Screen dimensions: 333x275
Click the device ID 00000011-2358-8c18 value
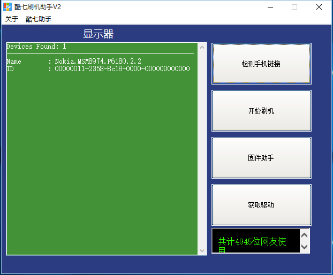(122, 68)
